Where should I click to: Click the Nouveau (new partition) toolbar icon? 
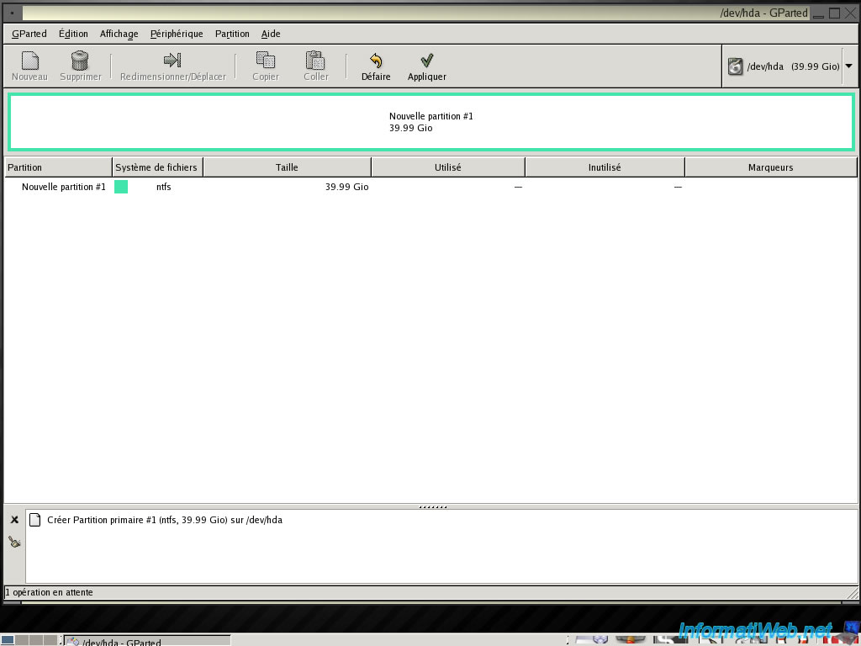[29, 61]
